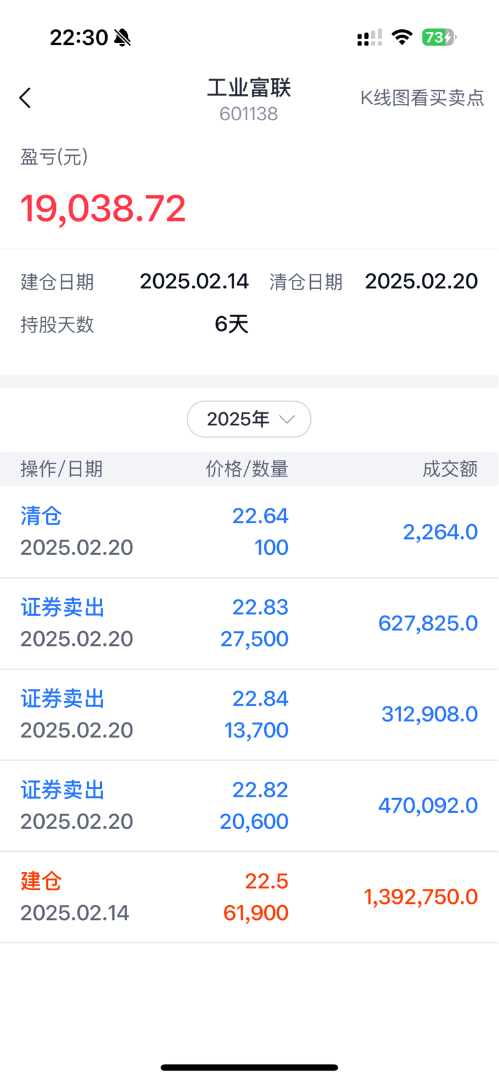Tap the 工业富联 stock title
The width and height of the screenshot is (499, 1081).
pyautogui.click(x=249, y=88)
